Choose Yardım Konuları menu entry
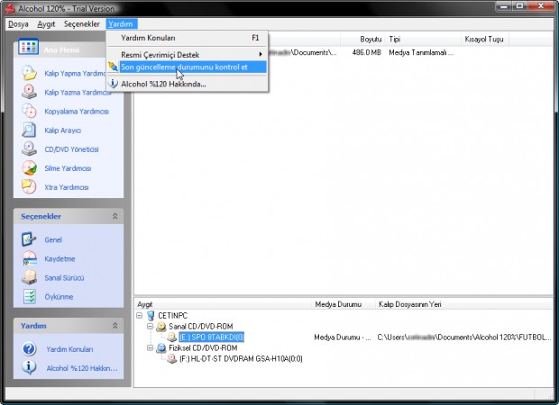The height and width of the screenshot is (405, 559). coord(188,38)
